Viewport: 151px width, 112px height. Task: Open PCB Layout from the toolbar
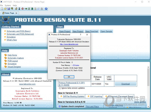[22, 9]
